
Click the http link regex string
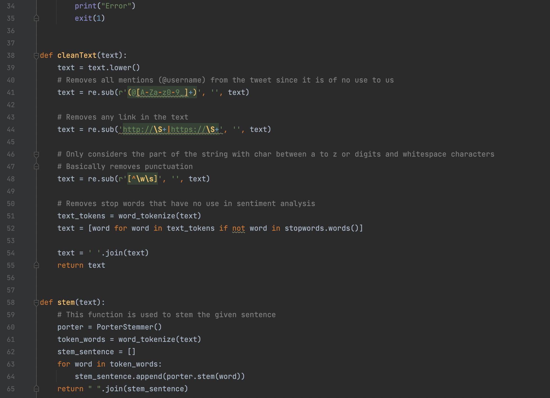[x=170, y=129]
